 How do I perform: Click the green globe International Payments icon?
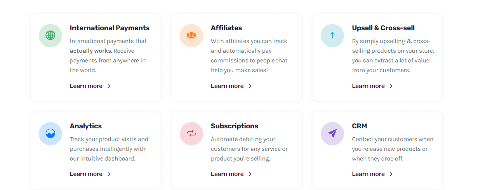[50, 36]
